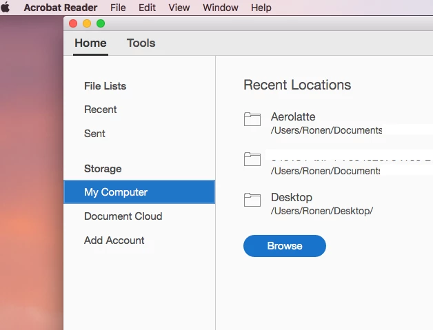
Task: Open the Help menu
Action: [261, 8]
